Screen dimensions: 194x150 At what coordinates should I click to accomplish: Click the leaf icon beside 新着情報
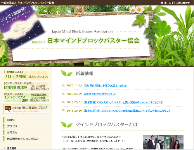pos(66,73)
